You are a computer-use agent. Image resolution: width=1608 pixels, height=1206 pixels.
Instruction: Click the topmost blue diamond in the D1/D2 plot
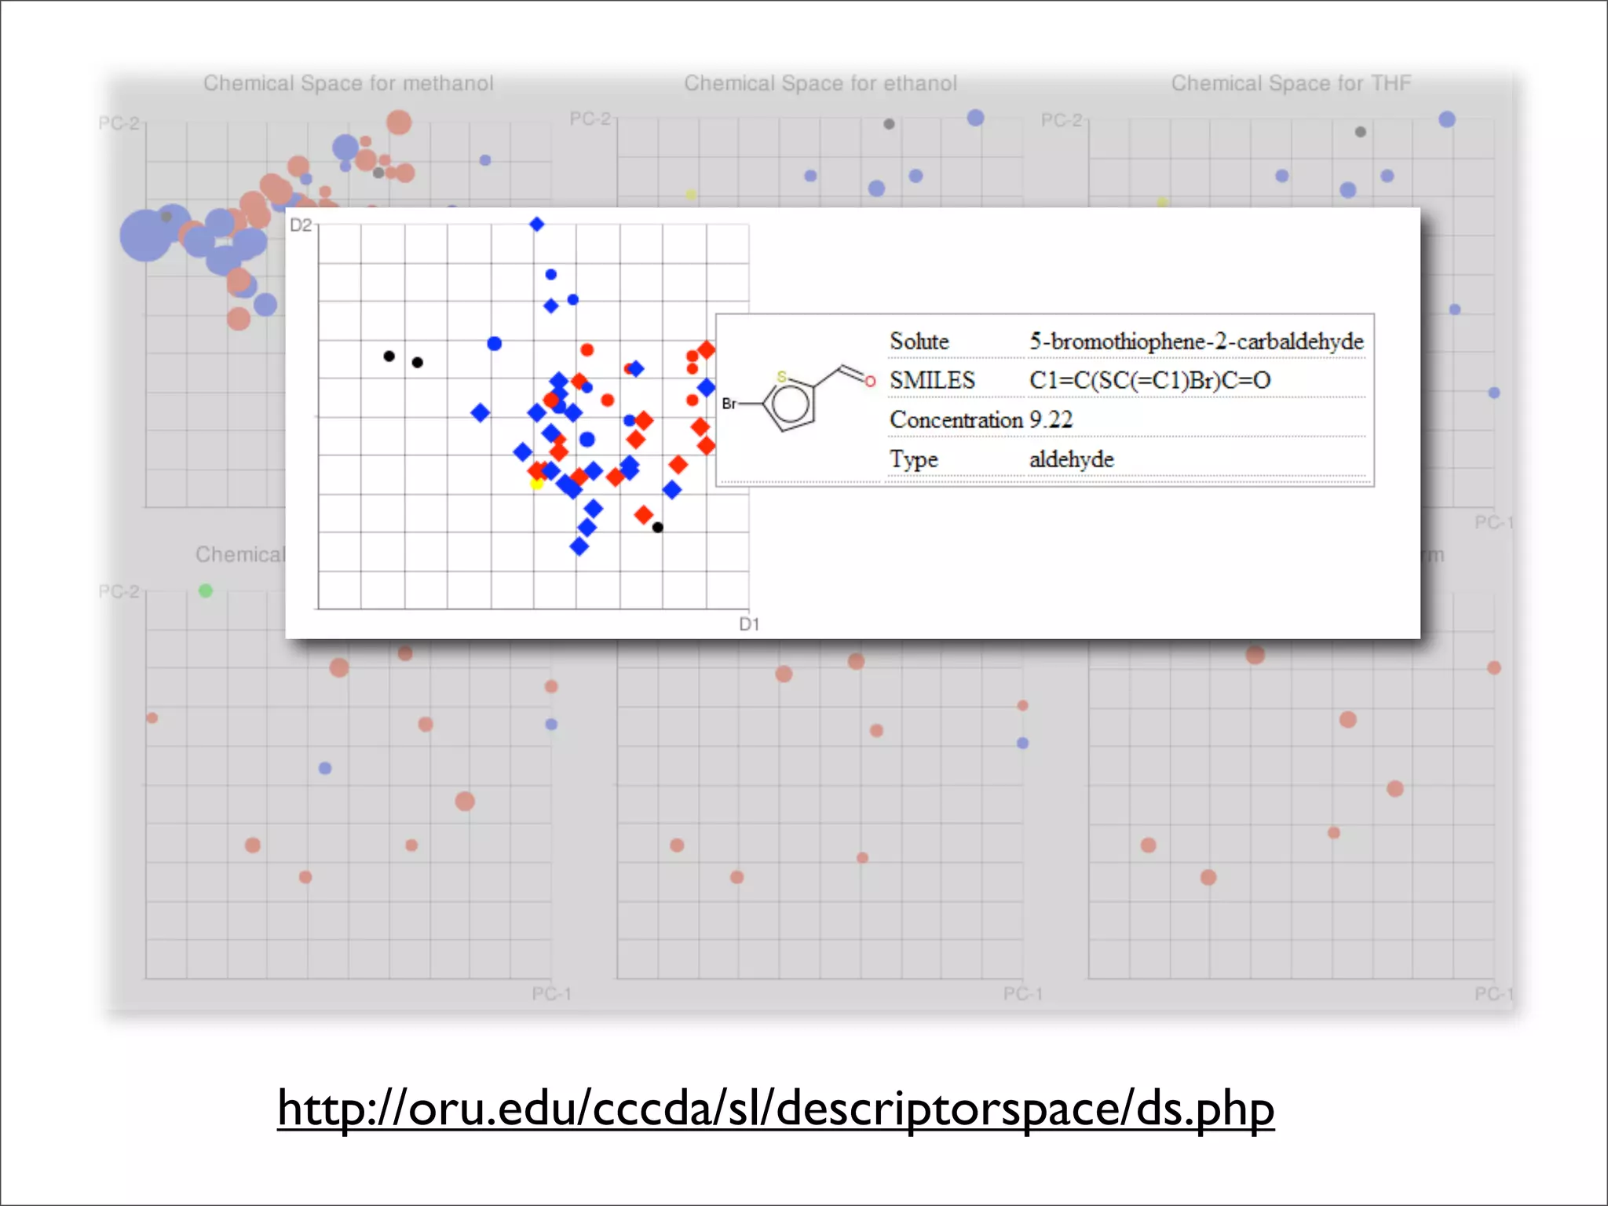(536, 225)
